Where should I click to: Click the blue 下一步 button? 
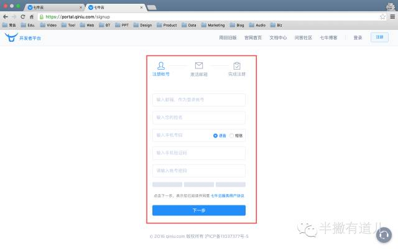coord(198,210)
